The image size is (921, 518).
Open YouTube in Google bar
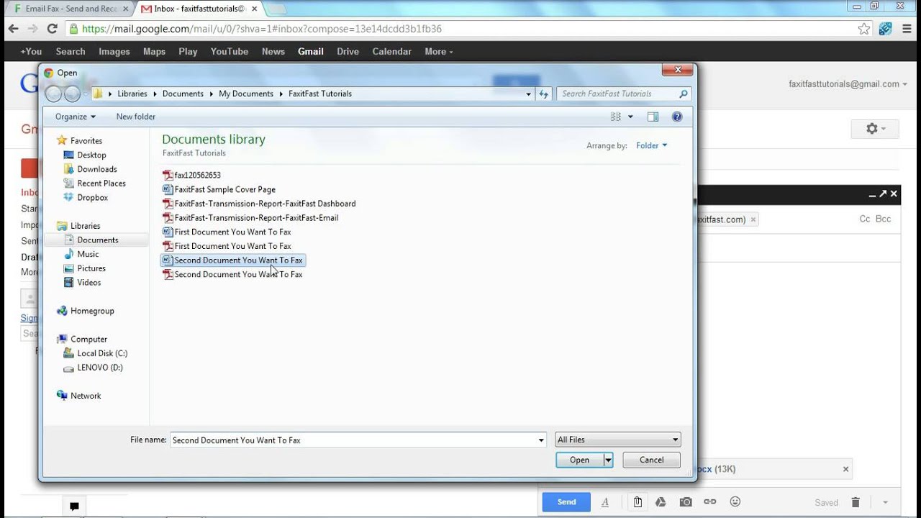pyautogui.click(x=230, y=51)
